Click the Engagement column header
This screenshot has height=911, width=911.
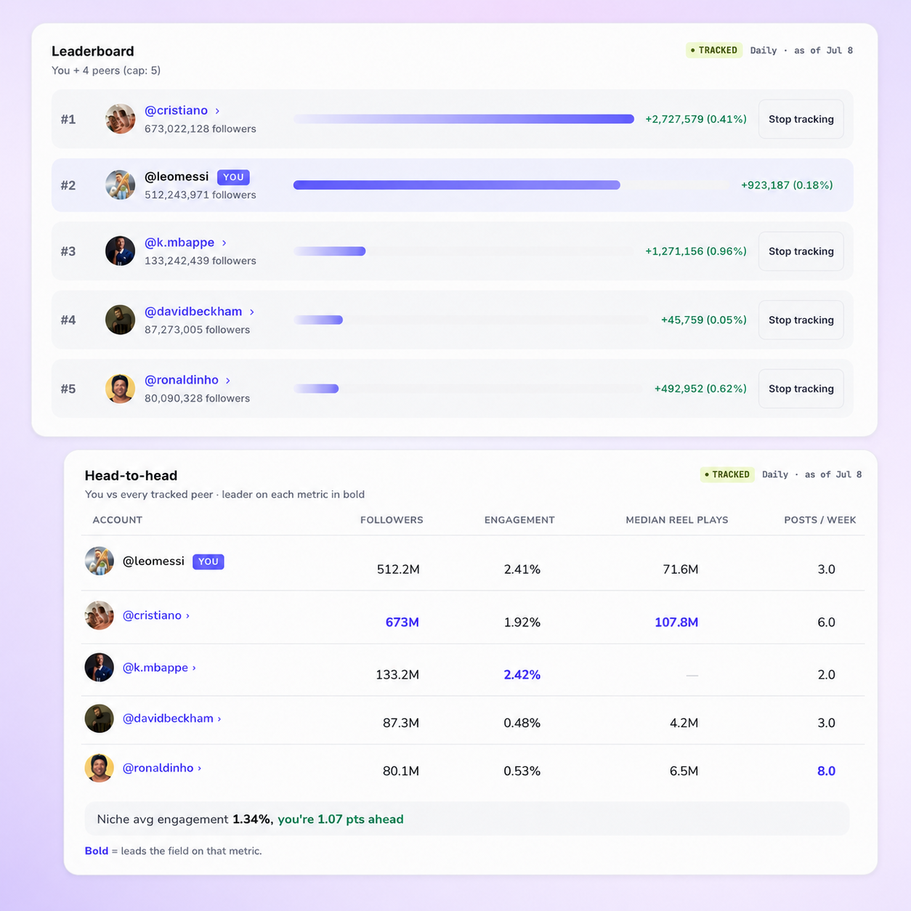point(519,520)
